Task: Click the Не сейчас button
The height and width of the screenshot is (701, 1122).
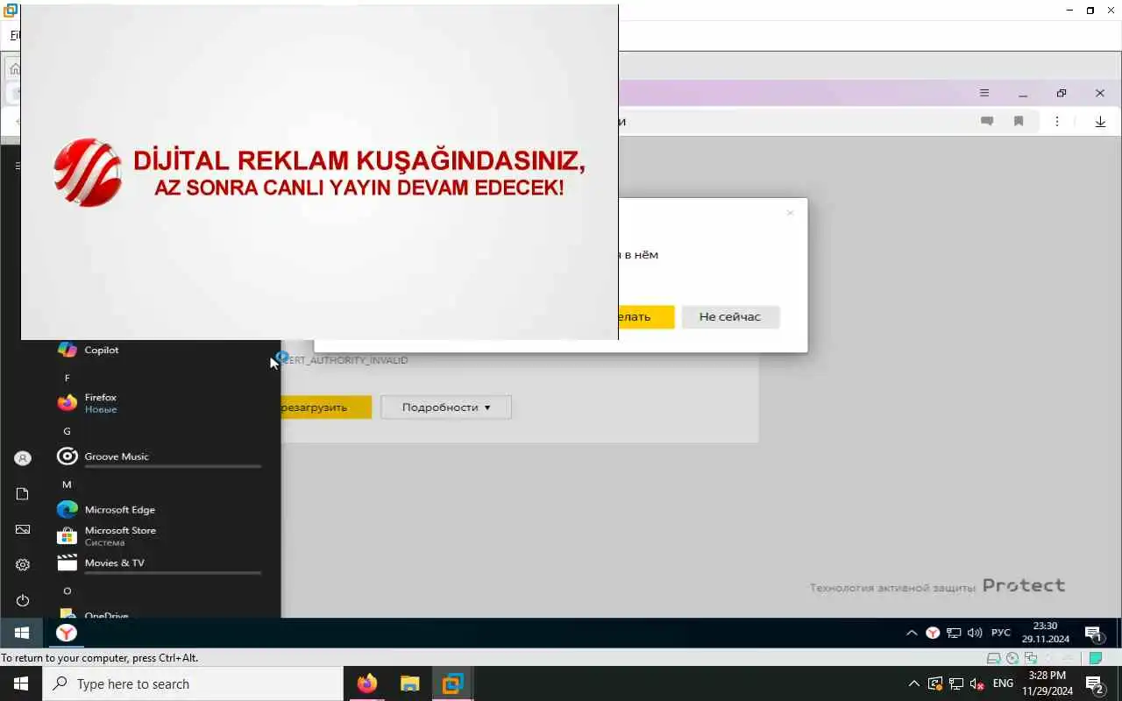Action: point(730,316)
